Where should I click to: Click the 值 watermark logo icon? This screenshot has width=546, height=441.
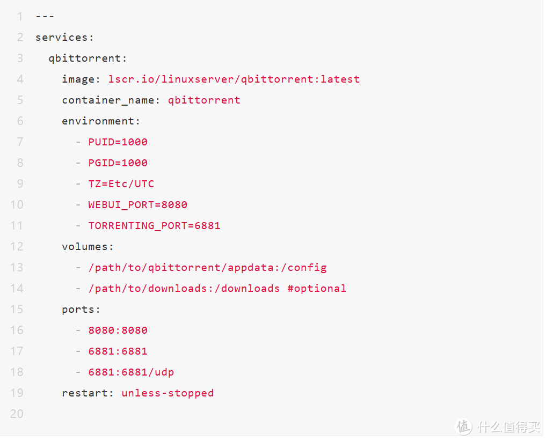tap(464, 427)
